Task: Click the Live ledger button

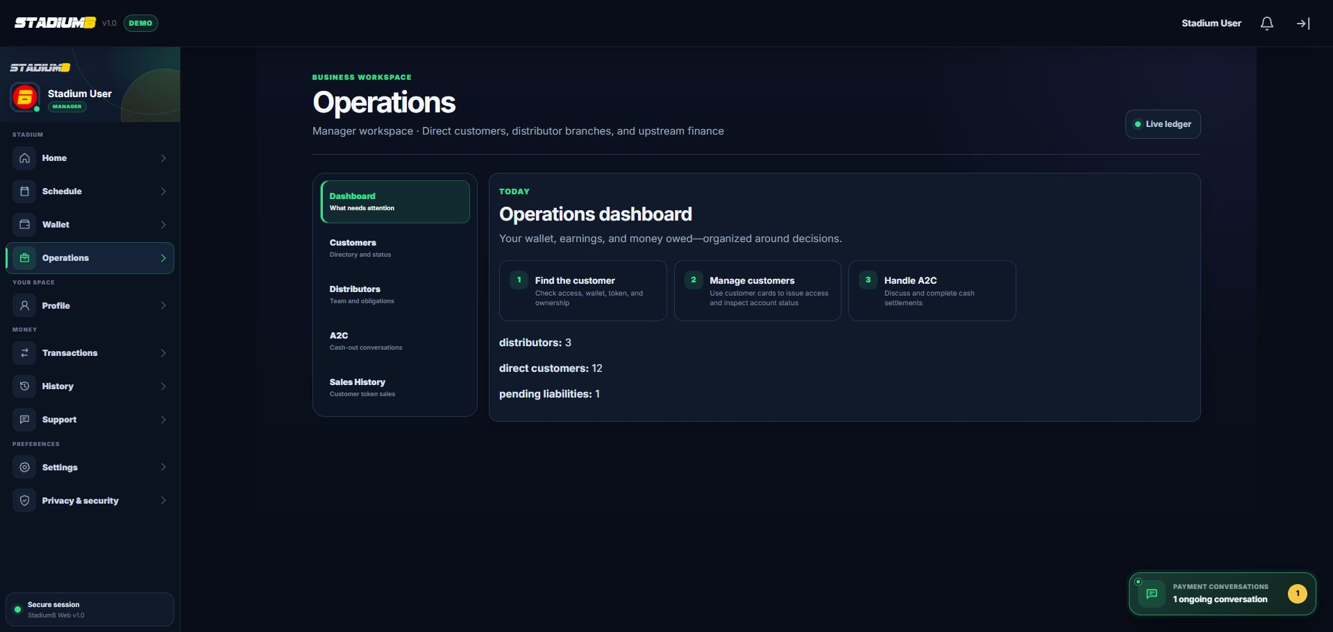Action: (1163, 124)
